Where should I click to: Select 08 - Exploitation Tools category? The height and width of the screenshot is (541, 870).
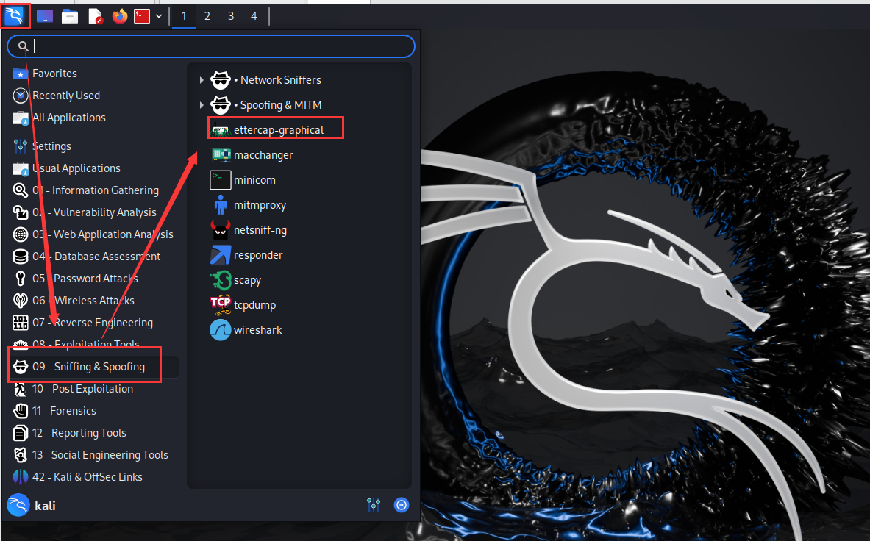[94, 344]
